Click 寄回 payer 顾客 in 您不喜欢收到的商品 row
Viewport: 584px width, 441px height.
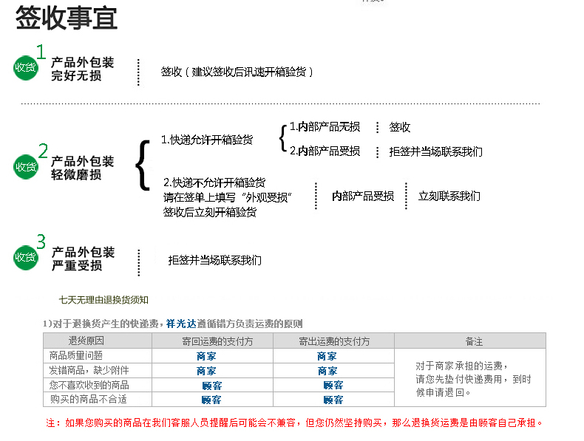click(212, 386)
